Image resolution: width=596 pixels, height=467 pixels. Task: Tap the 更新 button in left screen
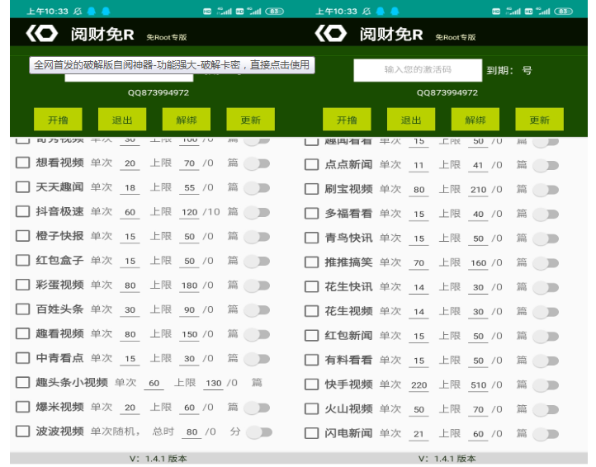[x=250, y=120]
